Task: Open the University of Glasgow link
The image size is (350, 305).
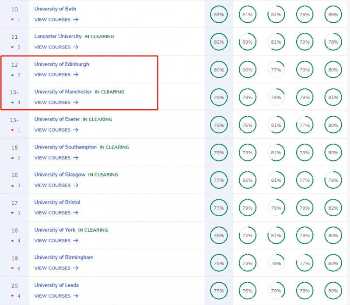Action: coord(60,175)
